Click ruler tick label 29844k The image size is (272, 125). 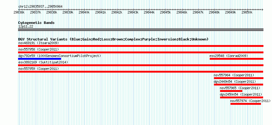click(149, 12)
